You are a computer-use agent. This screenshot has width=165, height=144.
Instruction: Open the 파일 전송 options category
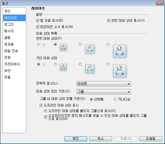coord(14,51)
